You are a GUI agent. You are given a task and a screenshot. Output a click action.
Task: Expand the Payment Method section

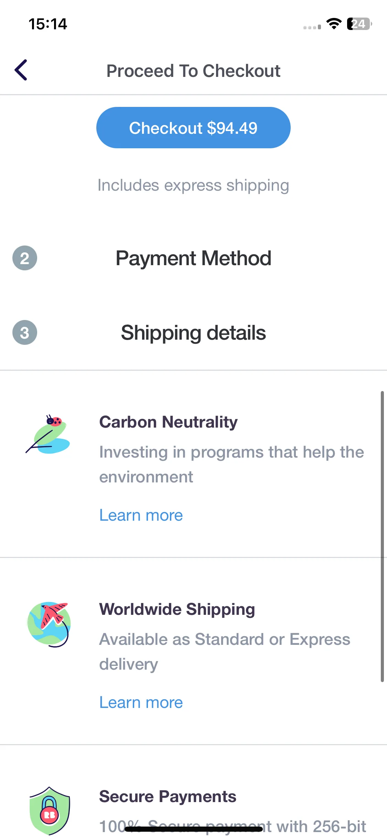193,258
